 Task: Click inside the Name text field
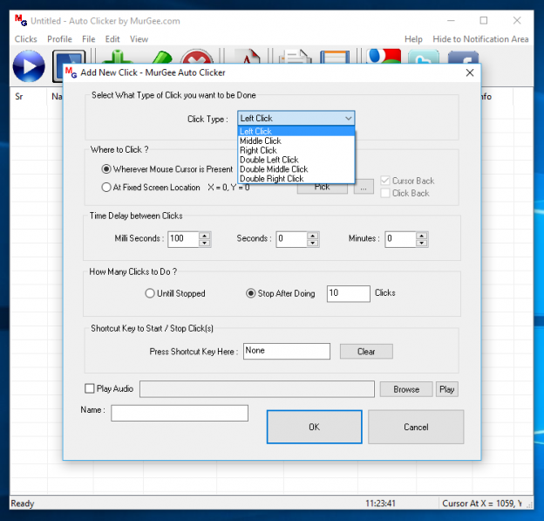point(179,413)
